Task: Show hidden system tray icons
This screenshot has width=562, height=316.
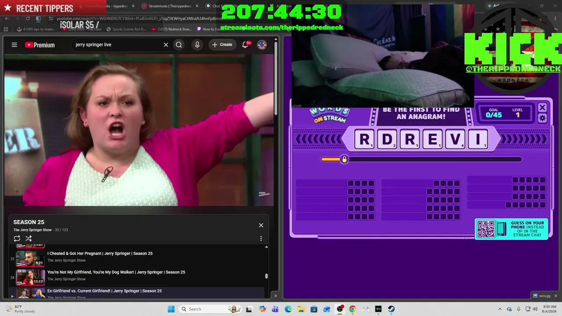Action: coord(500,309)
